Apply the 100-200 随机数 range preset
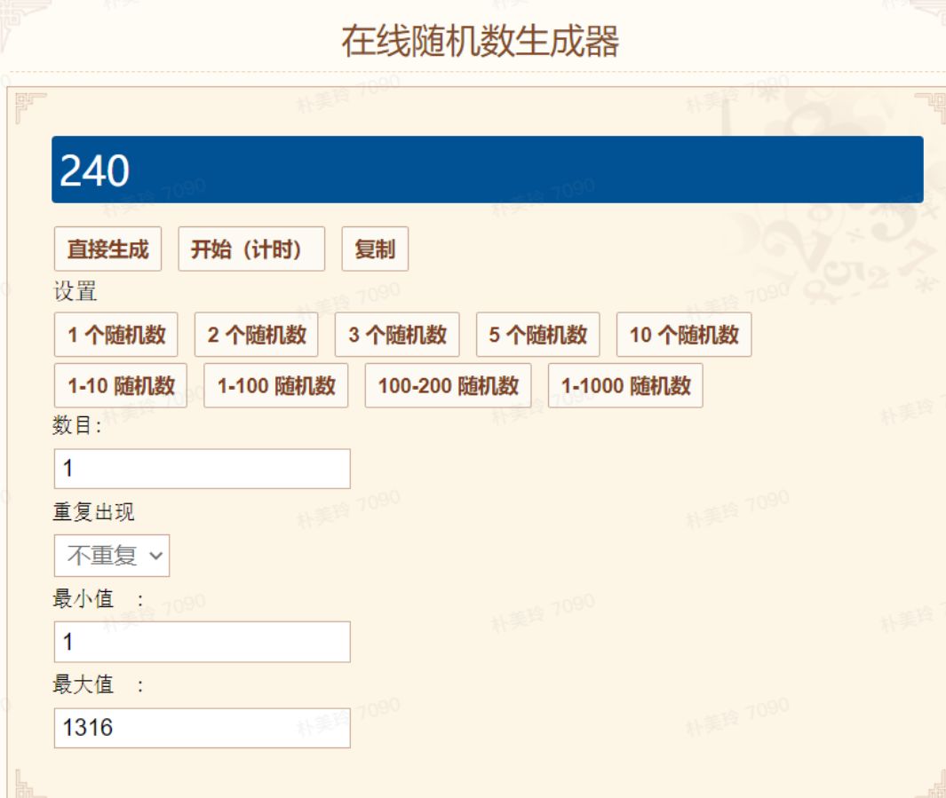This screenshot has height=798, width=946. [449, 386]
